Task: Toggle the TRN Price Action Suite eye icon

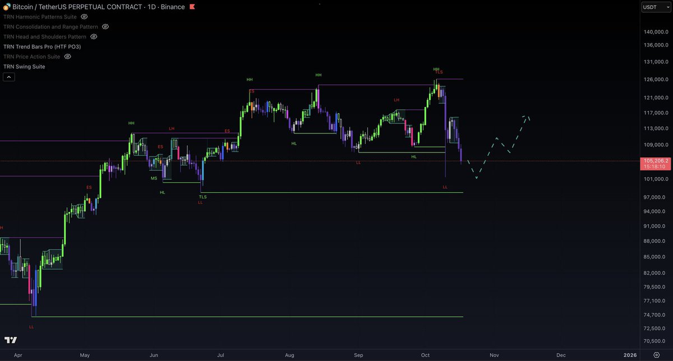Action: [x=67, y=56]
